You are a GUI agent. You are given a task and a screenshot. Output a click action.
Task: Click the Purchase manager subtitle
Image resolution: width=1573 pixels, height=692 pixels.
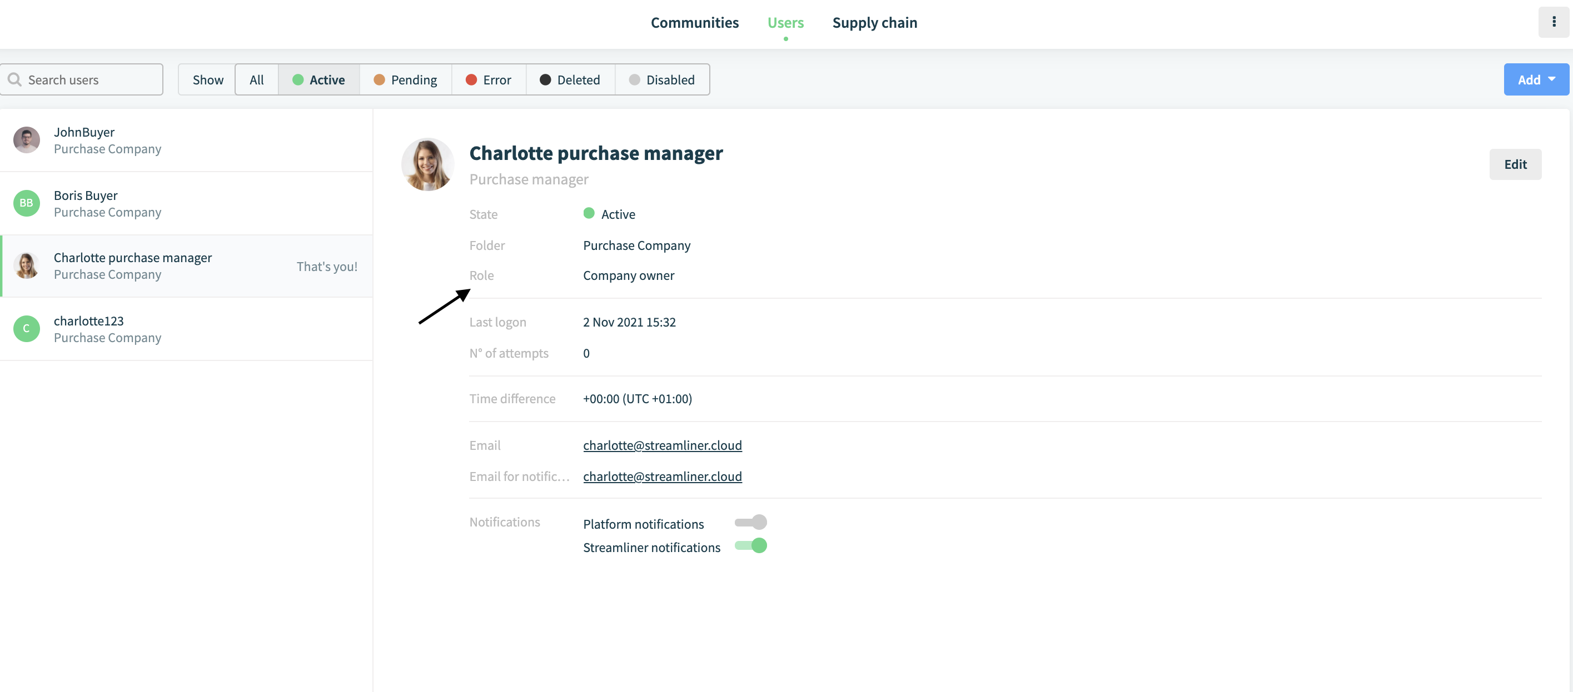coord(529,179)
